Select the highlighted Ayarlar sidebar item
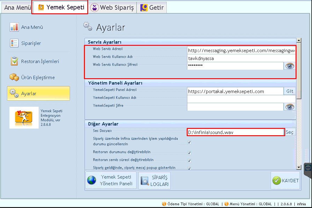This screenshot has width=312, height=208. (38, 93)
